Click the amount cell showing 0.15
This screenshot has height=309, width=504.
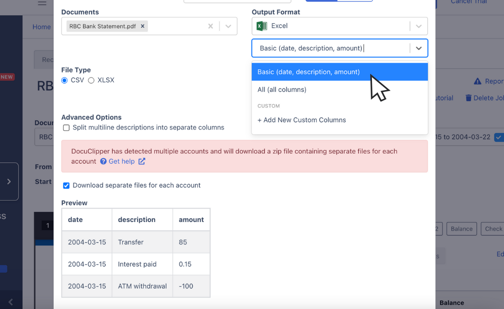[x=191, y=264]
